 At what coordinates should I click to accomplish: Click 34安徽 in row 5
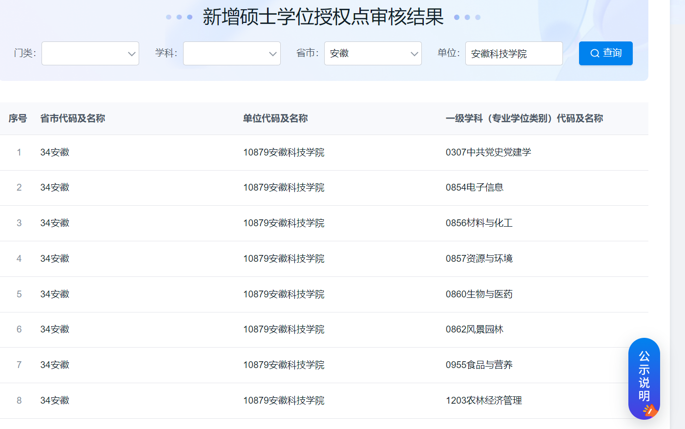pyautogui.click(x=55, y=294)
